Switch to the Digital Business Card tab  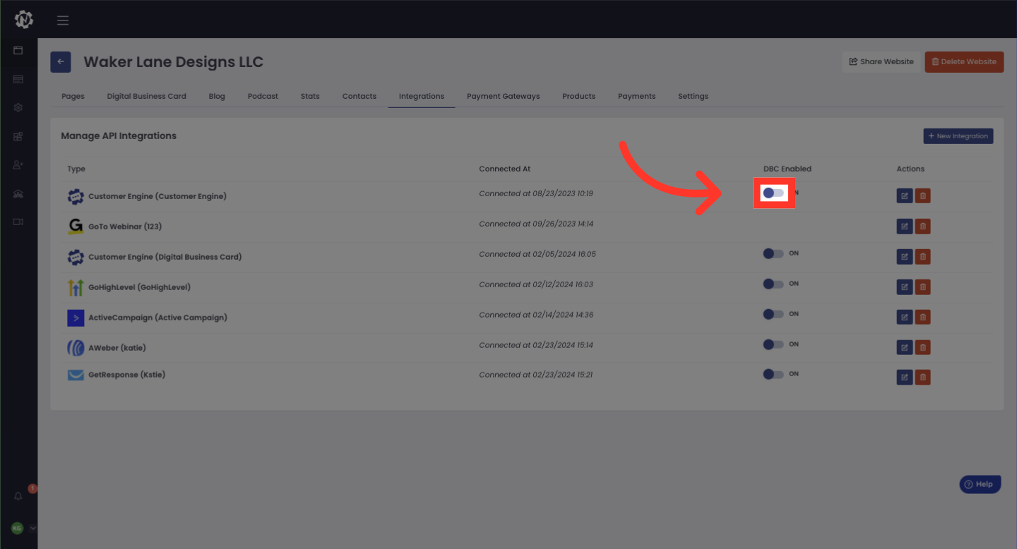147,96
